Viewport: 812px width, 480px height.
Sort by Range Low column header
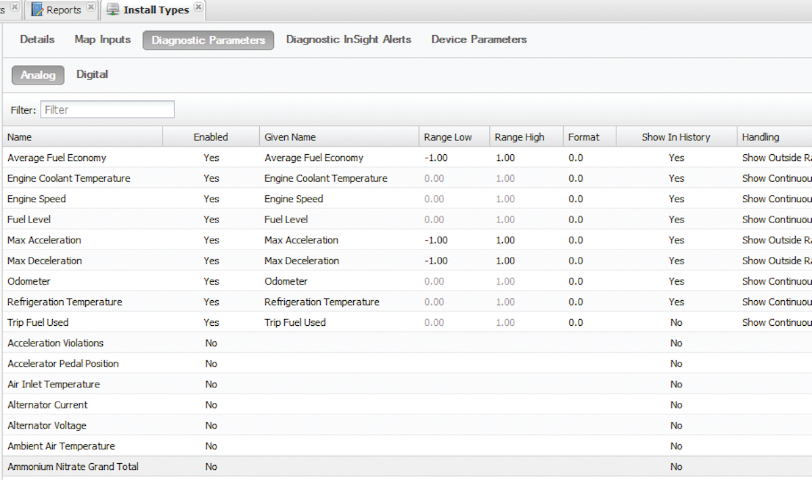[x=447, y=137]
